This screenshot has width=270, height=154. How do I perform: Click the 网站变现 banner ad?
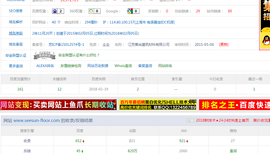[x=58, y=105]
